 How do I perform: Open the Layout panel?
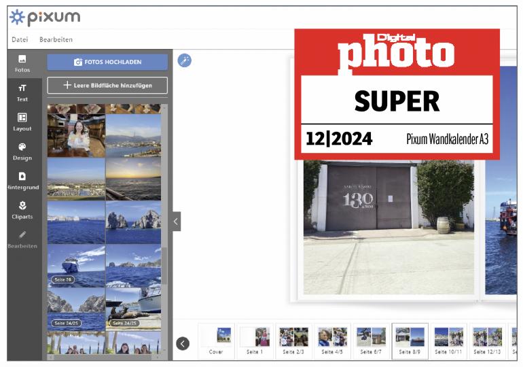22,122
